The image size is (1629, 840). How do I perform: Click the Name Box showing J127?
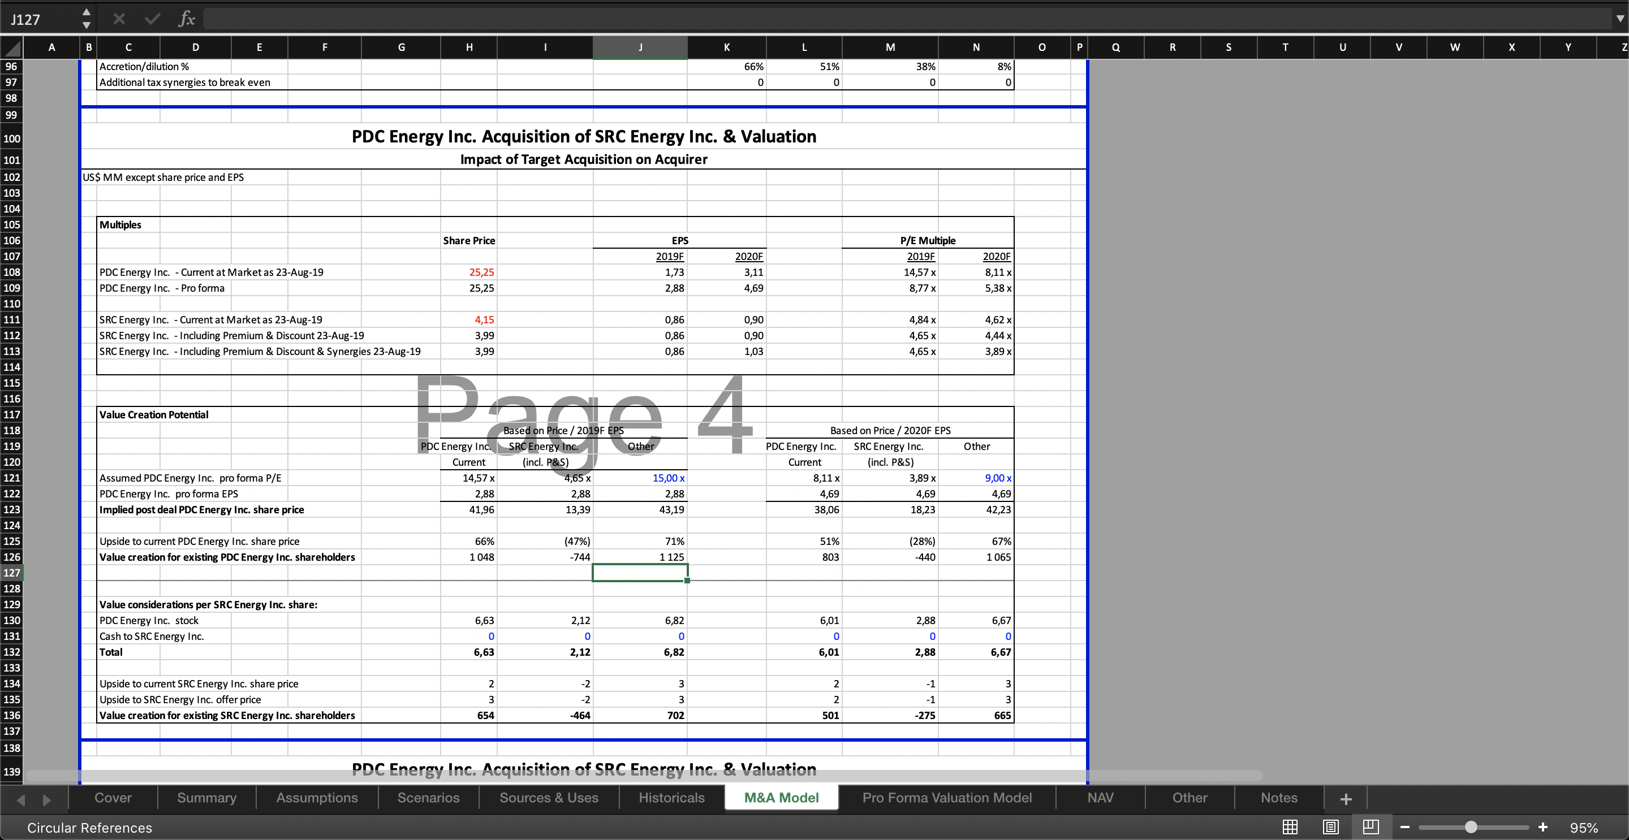(41, 20)
